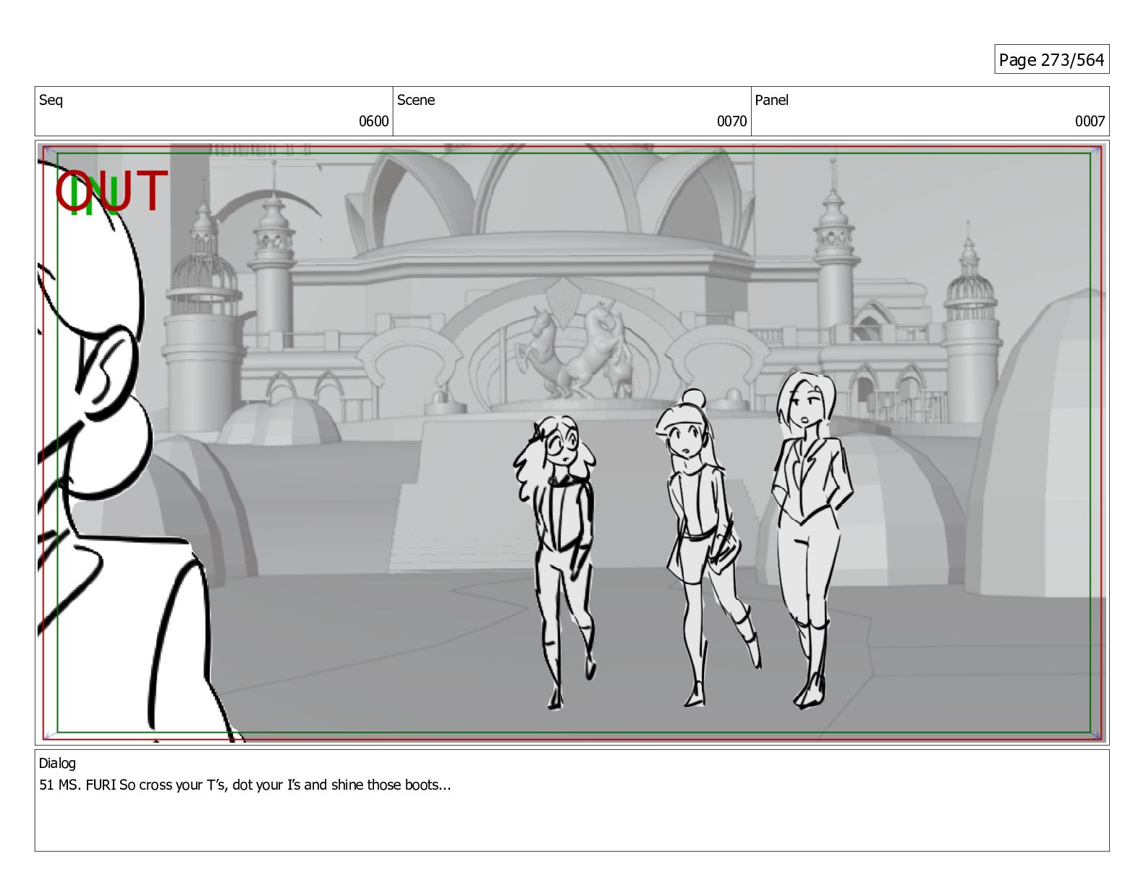Viewport: 1146px width, 886px height.
Task: Click the Scene value 0070
Action: pyautogui.click(x=731, y=122)
